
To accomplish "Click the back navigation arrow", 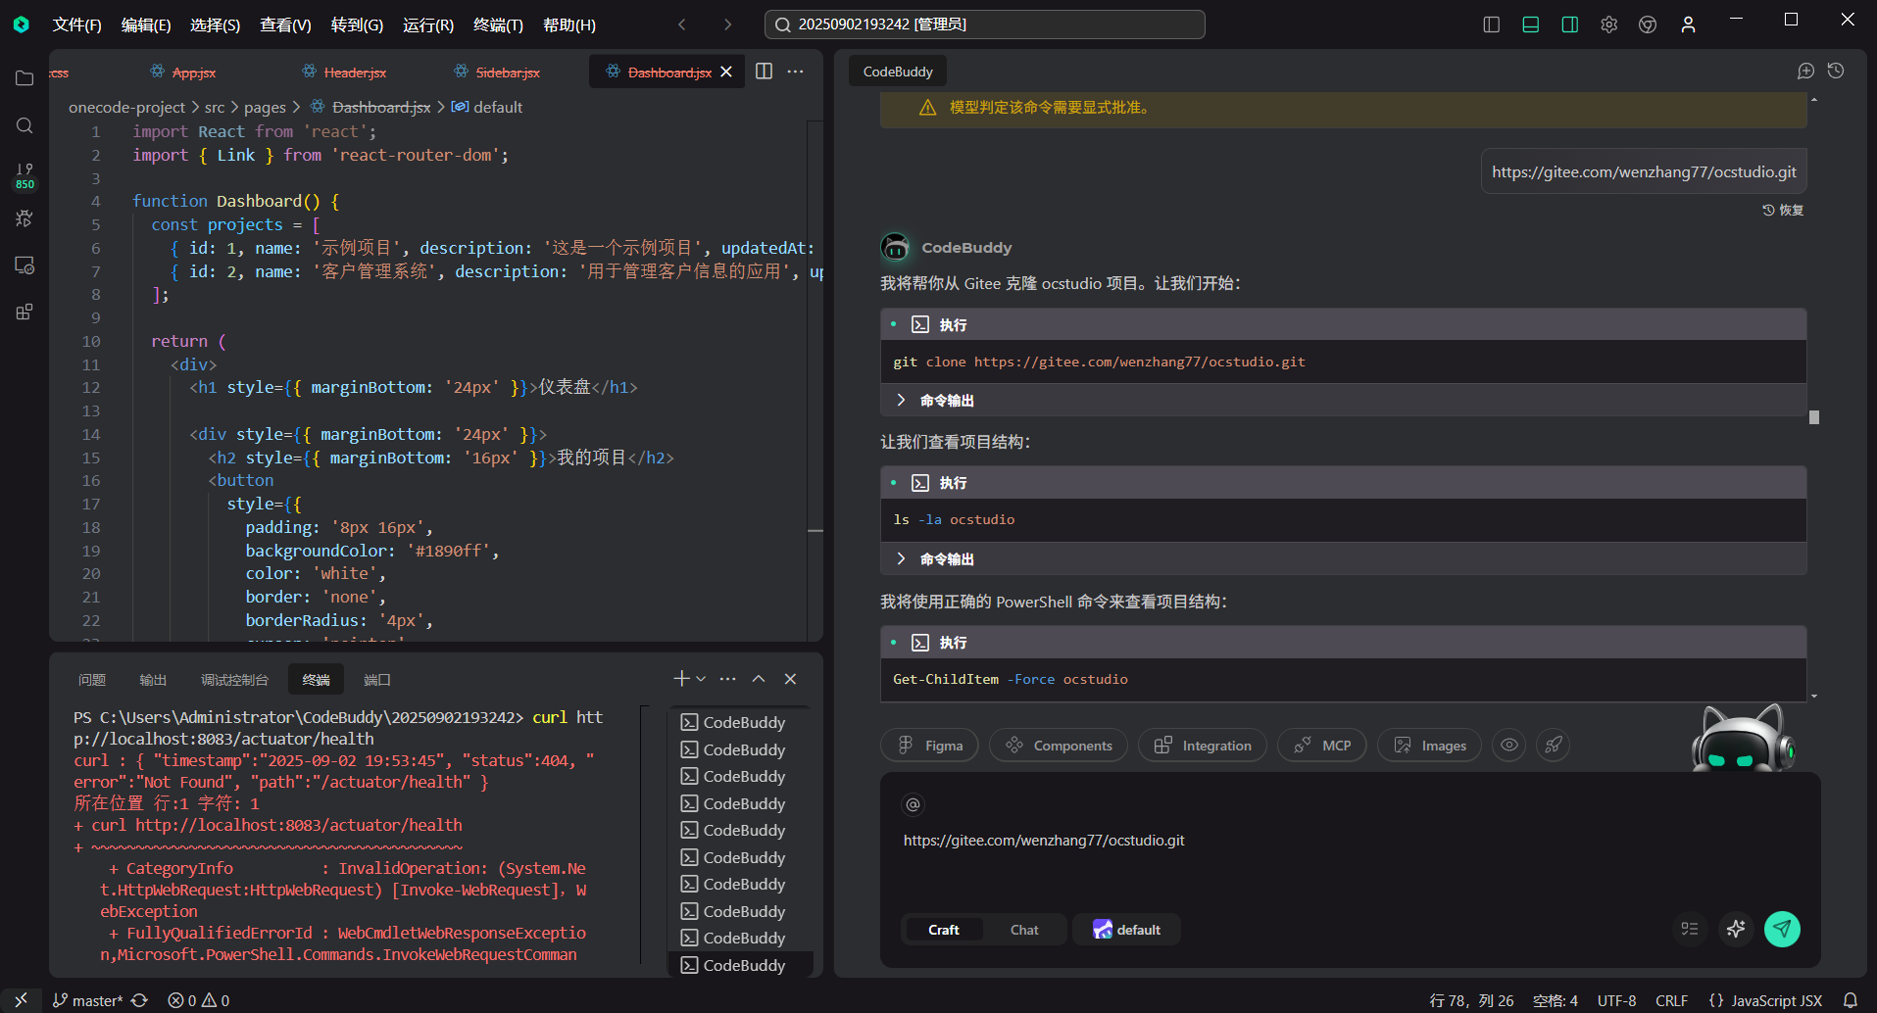I will click(x=682, y=24).
